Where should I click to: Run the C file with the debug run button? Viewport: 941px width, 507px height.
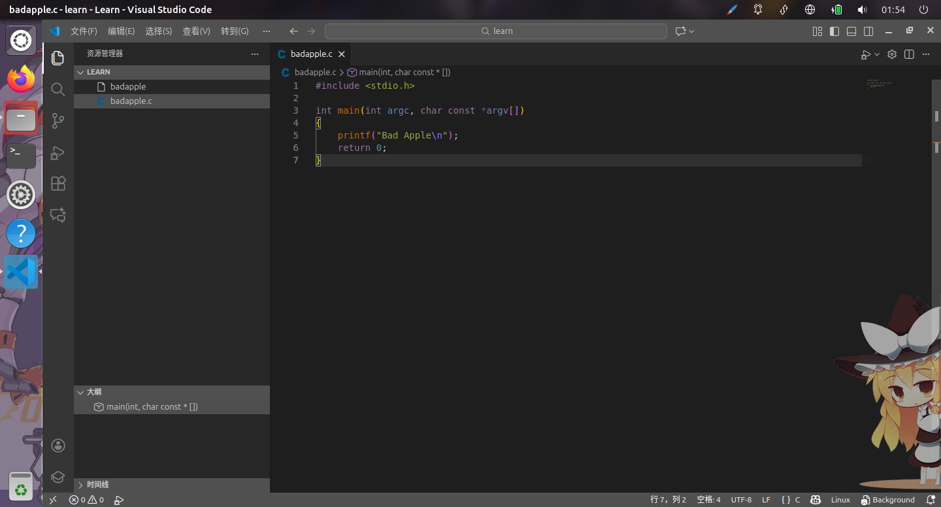[865, 54]
